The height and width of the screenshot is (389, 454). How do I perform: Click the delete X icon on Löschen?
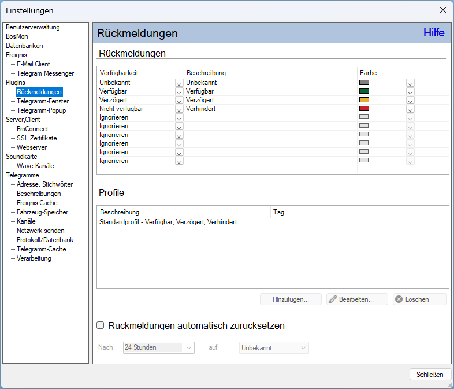pyautogui.click(x=399, y=299)
